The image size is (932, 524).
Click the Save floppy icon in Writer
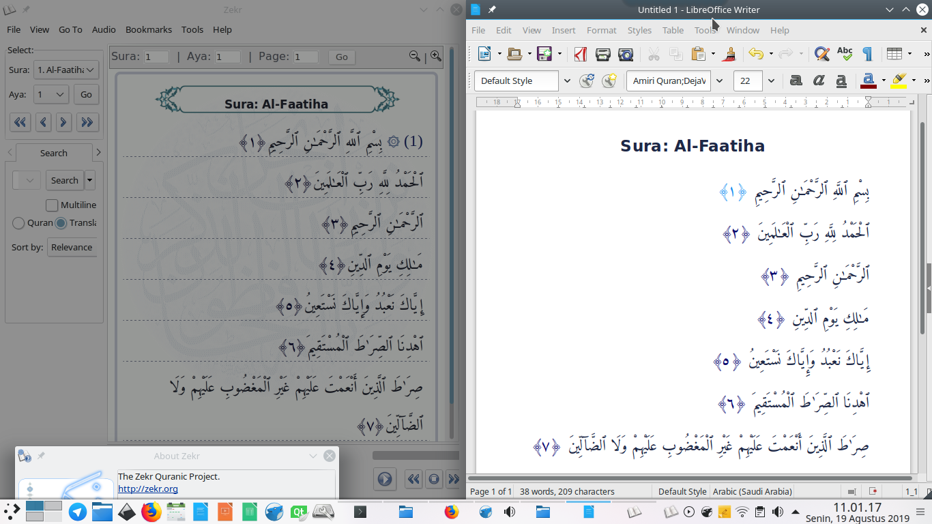[544, 54]
